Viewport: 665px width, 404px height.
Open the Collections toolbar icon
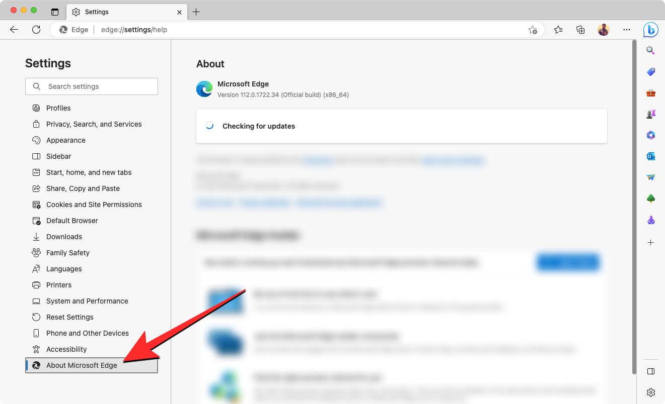click(x=580, y=30)
